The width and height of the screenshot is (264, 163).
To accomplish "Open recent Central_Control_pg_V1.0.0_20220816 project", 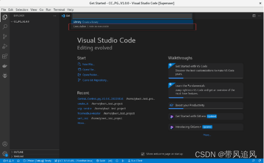I will pos(100,99).
